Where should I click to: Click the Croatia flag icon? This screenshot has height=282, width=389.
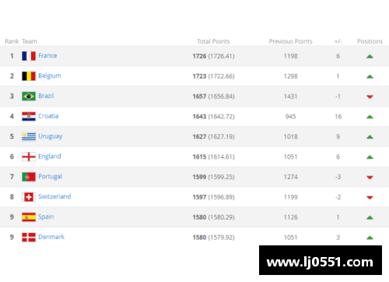click(x=29, y=116)
